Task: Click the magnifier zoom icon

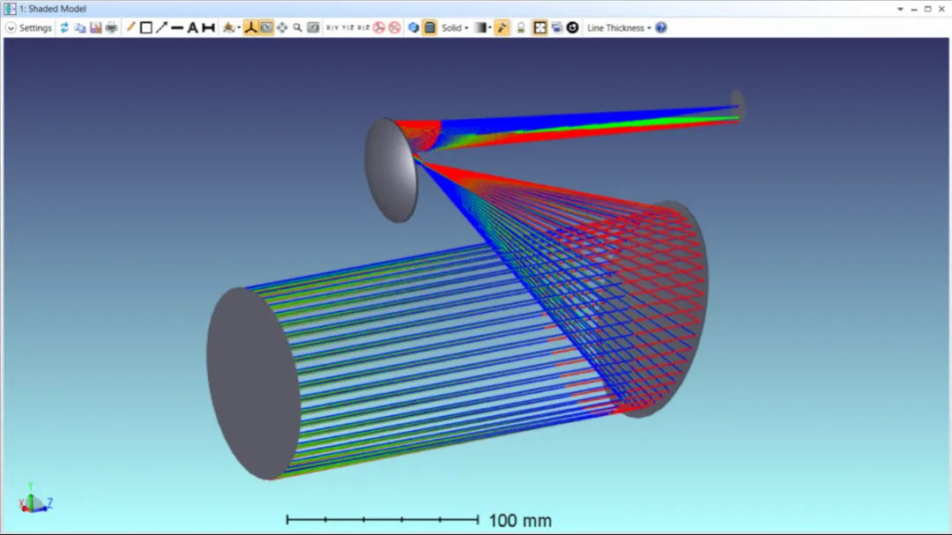Action: point(298,27)
